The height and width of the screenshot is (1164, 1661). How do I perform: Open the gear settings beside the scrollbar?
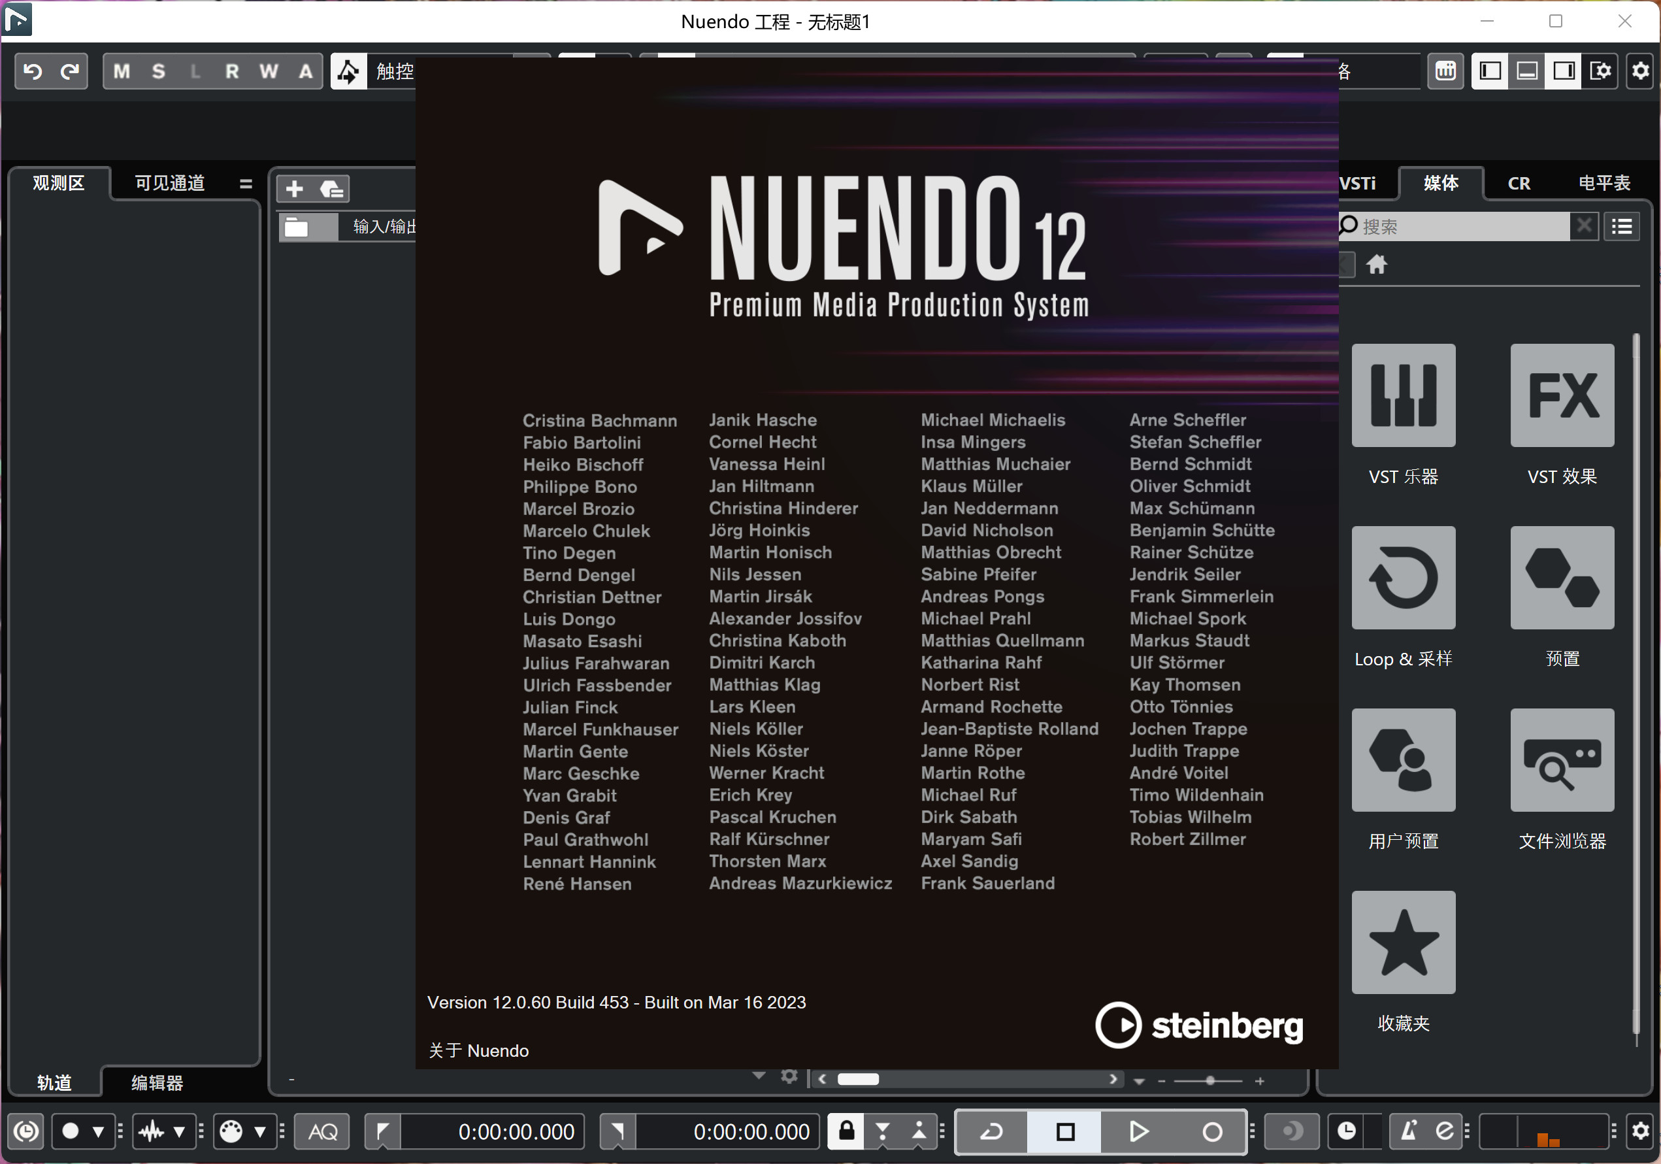789,1076
